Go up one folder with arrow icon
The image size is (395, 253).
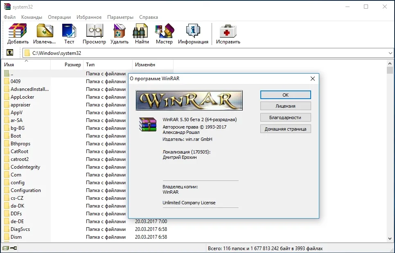click(9, 52)
